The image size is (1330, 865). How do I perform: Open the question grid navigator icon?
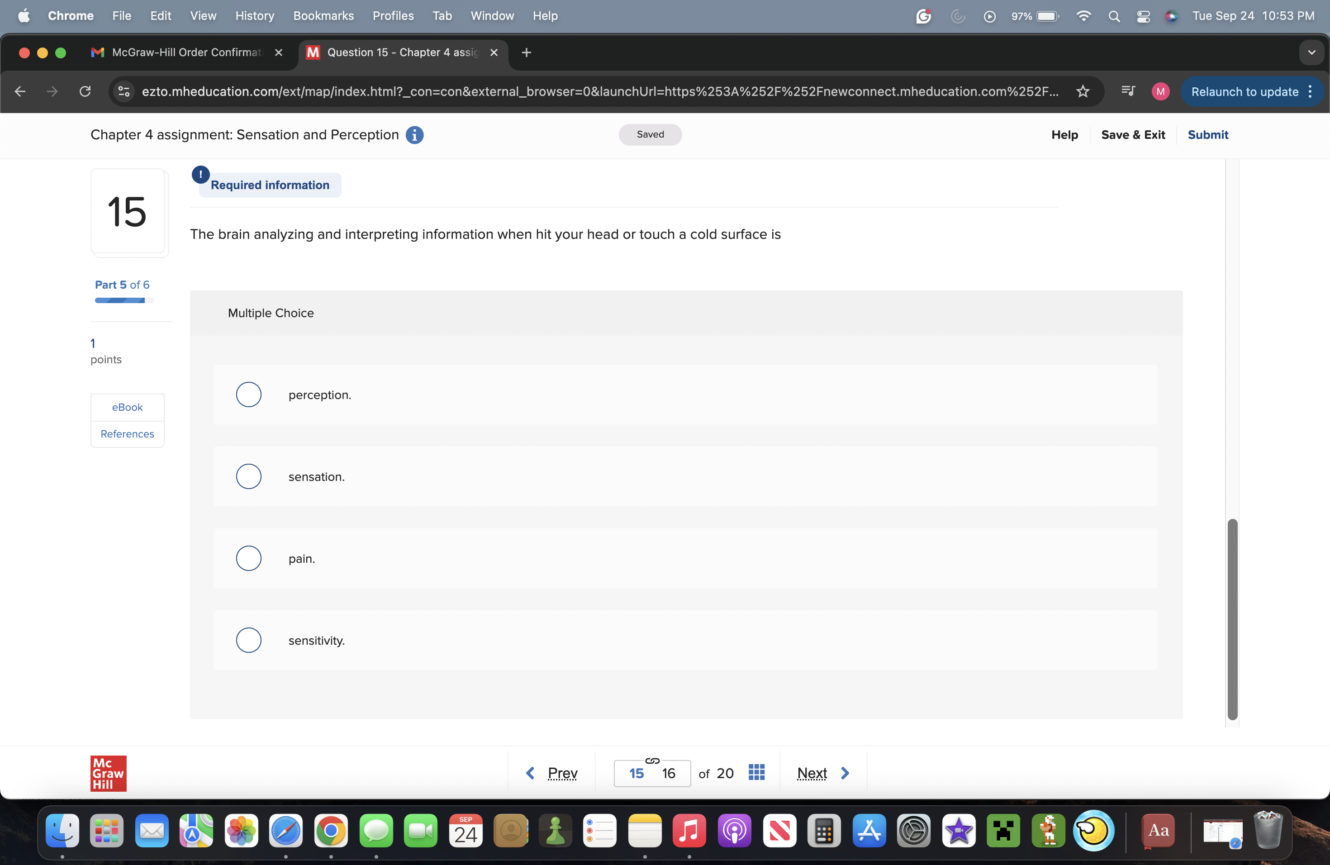(x=756, y=772)
